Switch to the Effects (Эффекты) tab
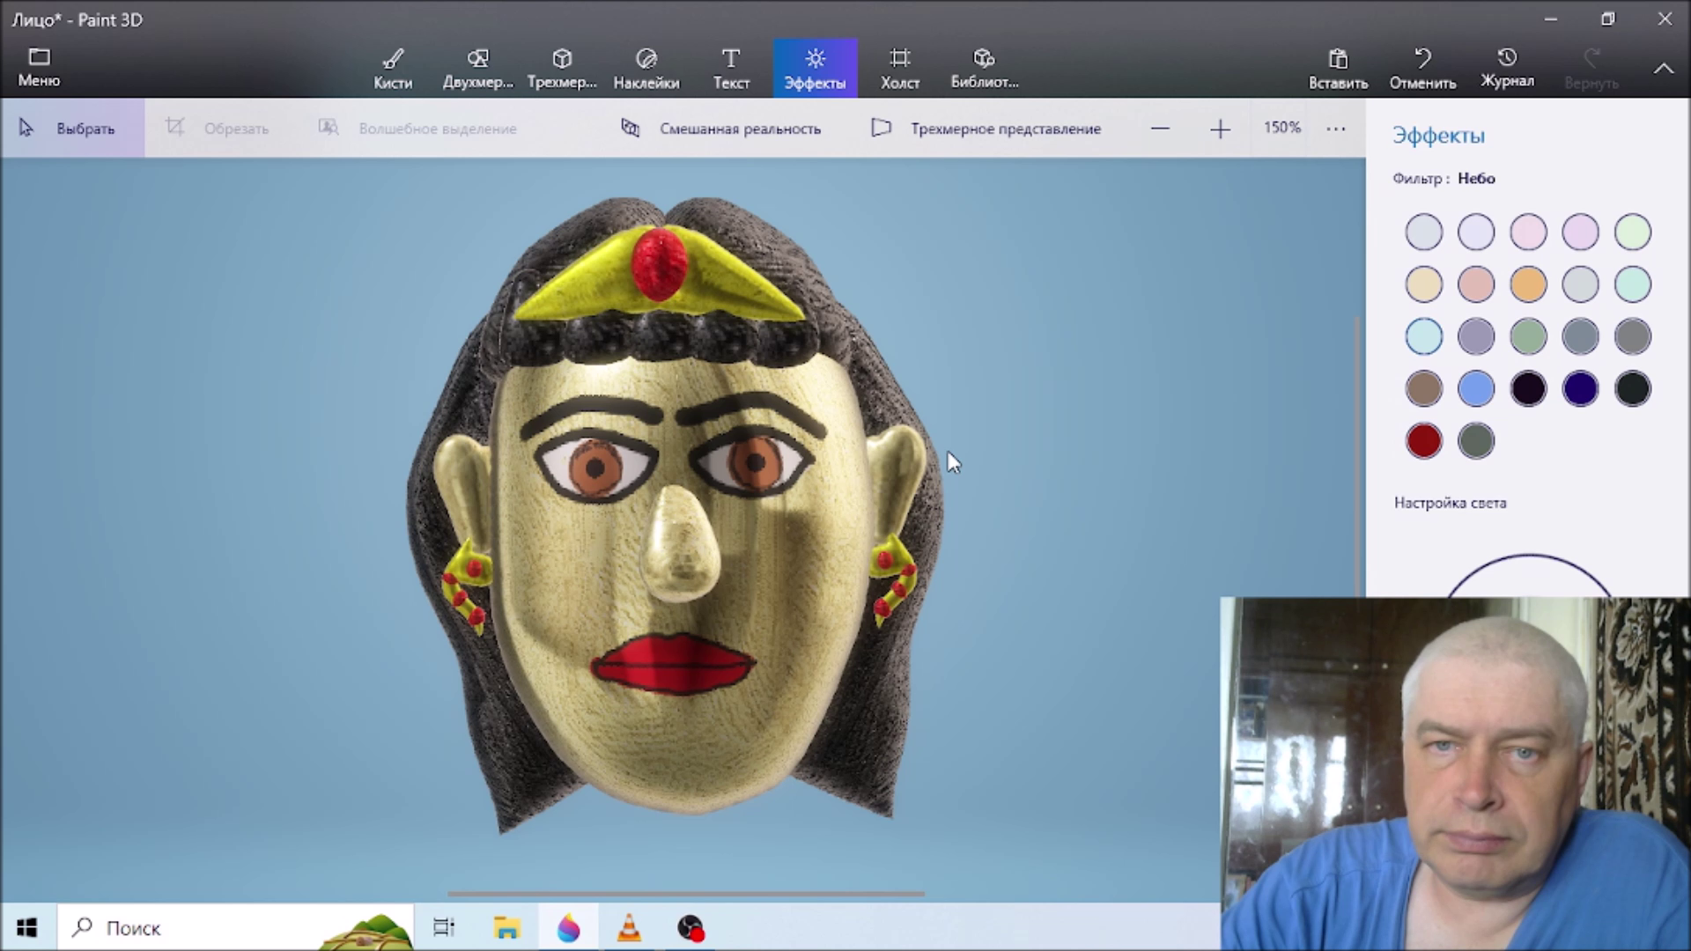 pos(815,69)
